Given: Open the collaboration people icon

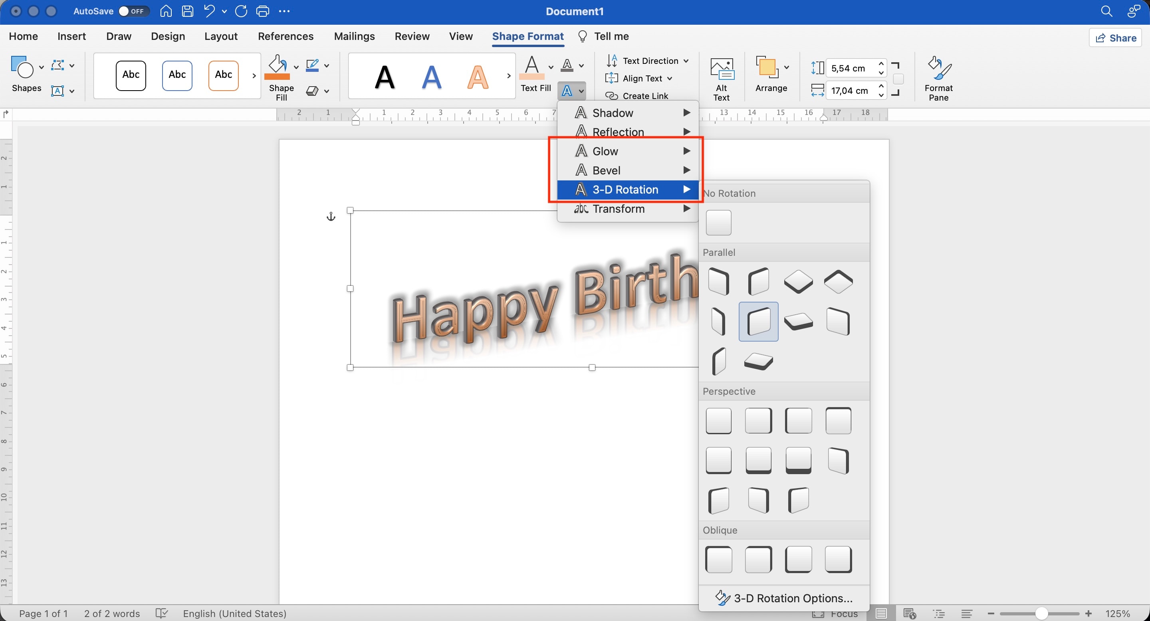Looking at the screenshot, I should click(1134, 11).
